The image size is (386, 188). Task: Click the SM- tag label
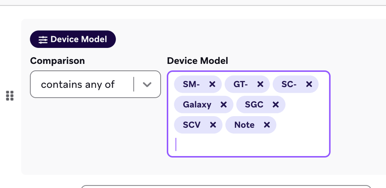[x=191, y=85]
